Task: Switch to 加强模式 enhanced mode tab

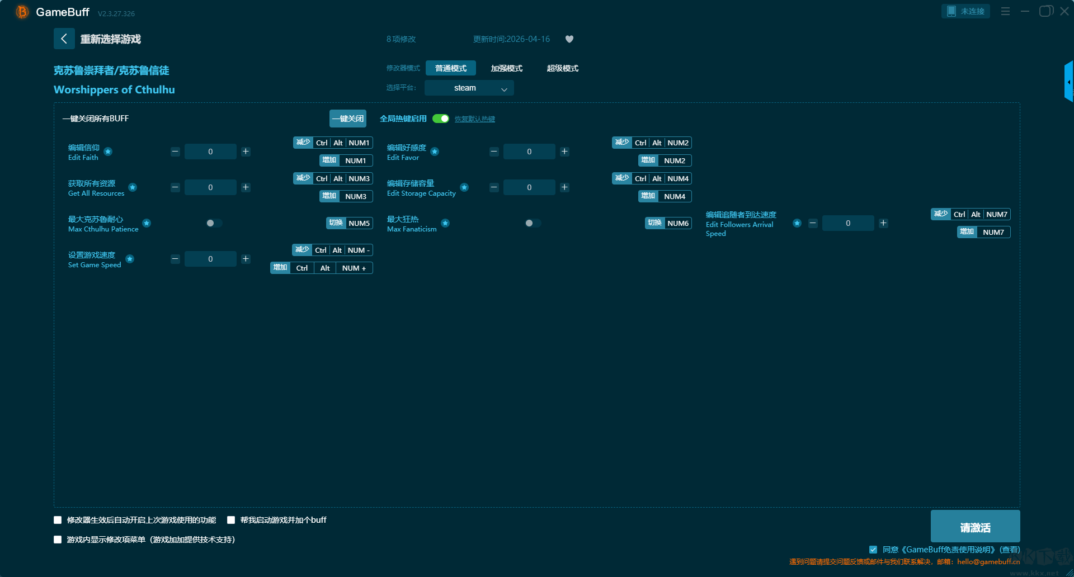Action: (507, 68)
